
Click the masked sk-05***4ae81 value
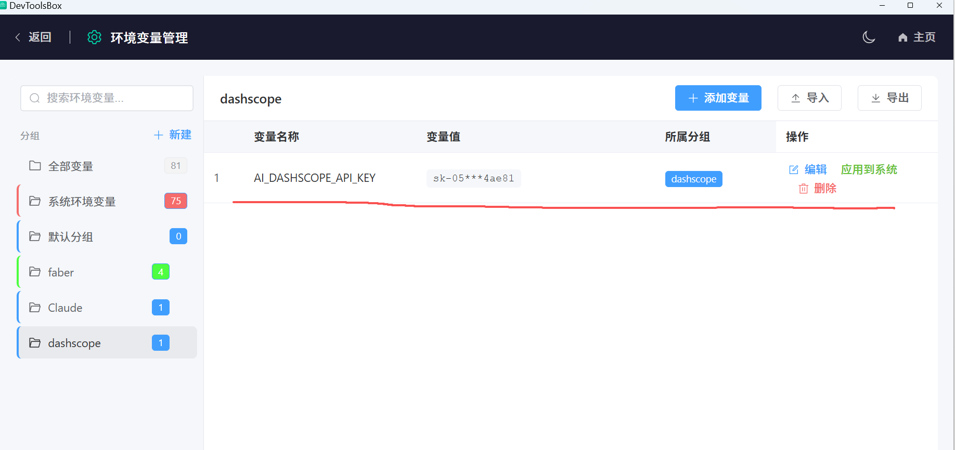[x=473, y=178]
